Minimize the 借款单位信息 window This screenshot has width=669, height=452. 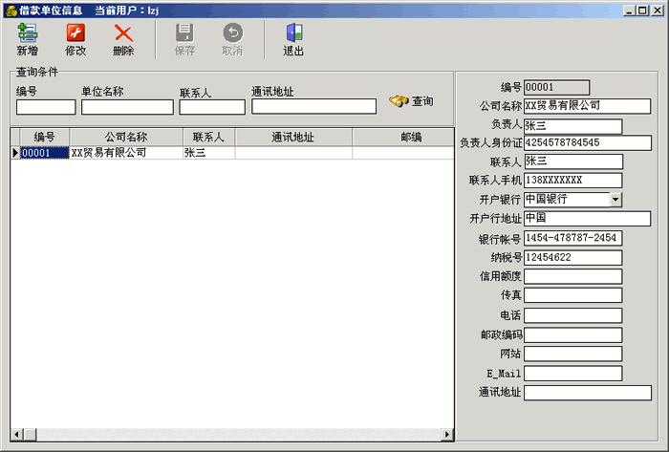point(629,11)
